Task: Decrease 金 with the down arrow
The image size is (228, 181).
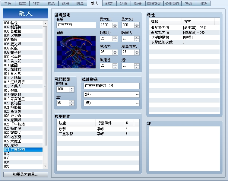Action: pyautogui.click(x=71, y=104)
